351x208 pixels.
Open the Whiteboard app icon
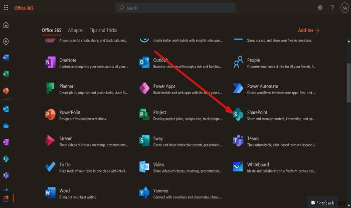pyautogui.click(x=238, y=166)
